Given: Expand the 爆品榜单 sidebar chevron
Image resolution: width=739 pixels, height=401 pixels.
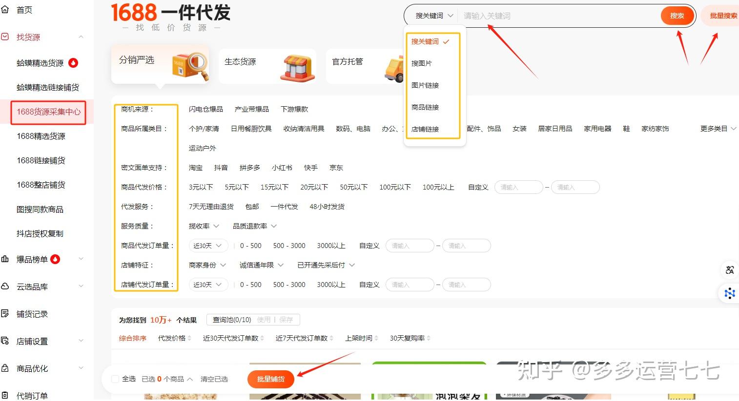Looking at the screenshot, I should click(81, 259).
